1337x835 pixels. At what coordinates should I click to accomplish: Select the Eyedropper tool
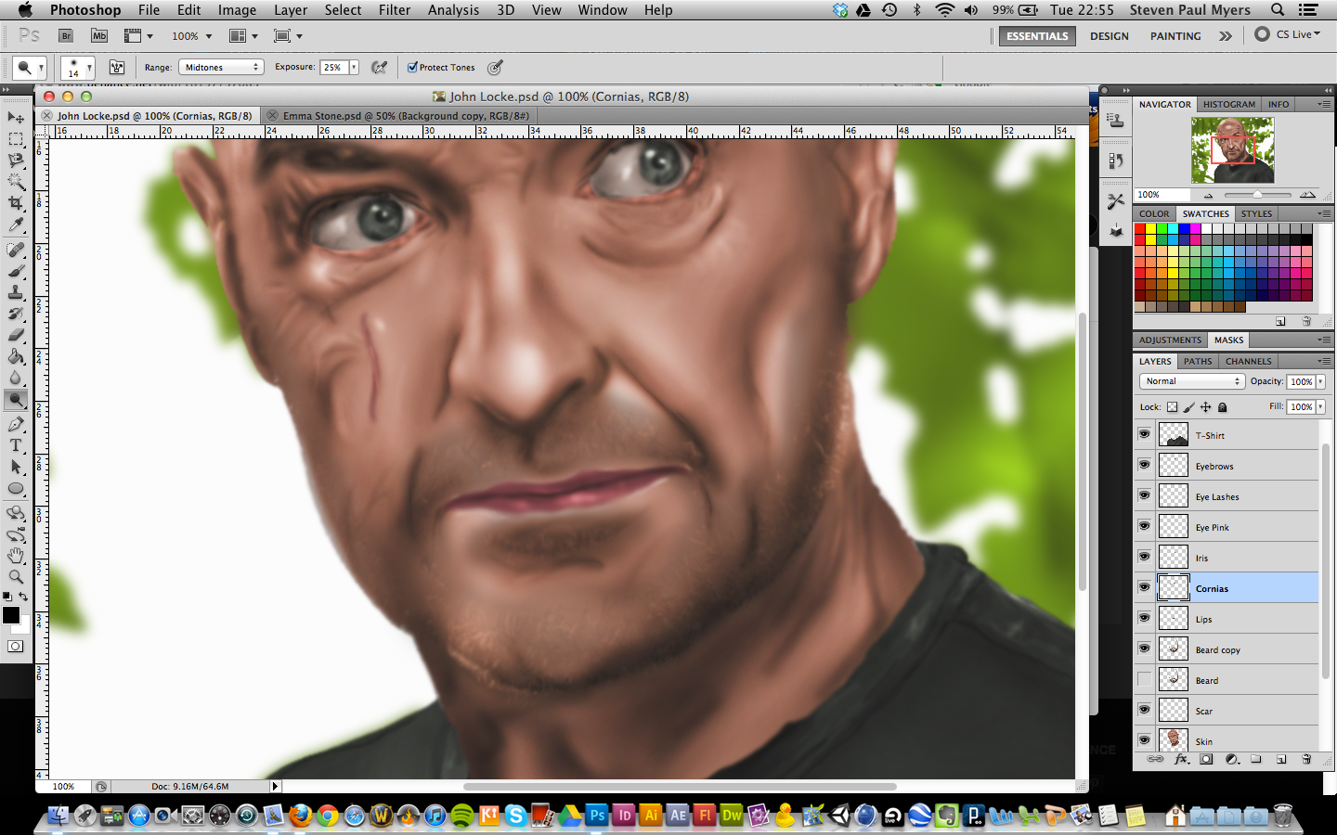(16, 225)
